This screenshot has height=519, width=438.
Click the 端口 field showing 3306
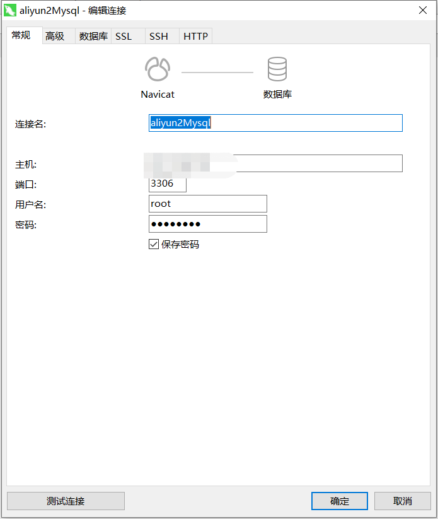(x=168, y=184)
